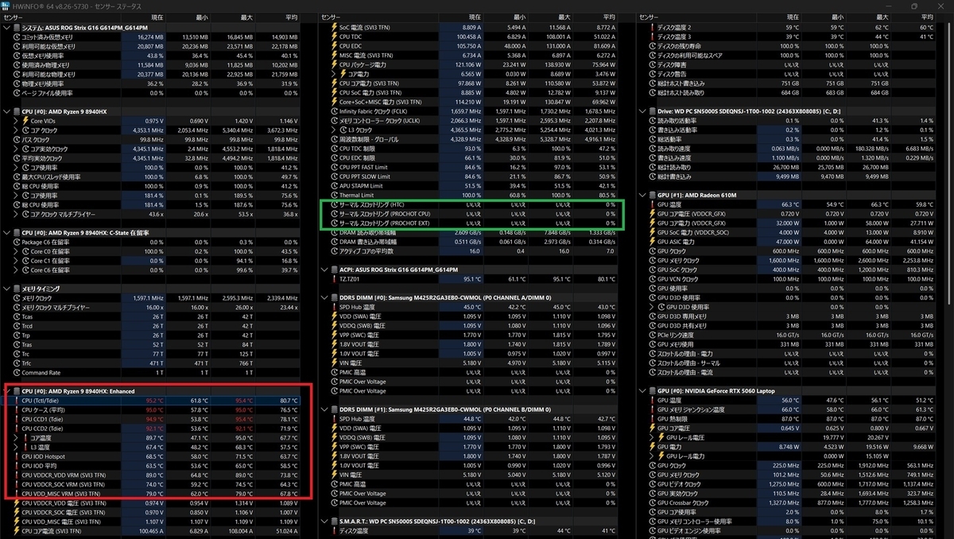Expand the コア温度 row

coord(17,438)
